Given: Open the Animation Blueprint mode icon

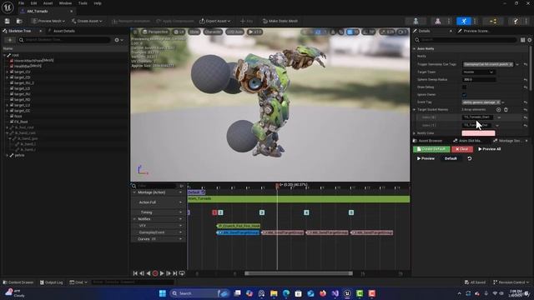Looking at the screenshot, I should (x=493, y=21).
